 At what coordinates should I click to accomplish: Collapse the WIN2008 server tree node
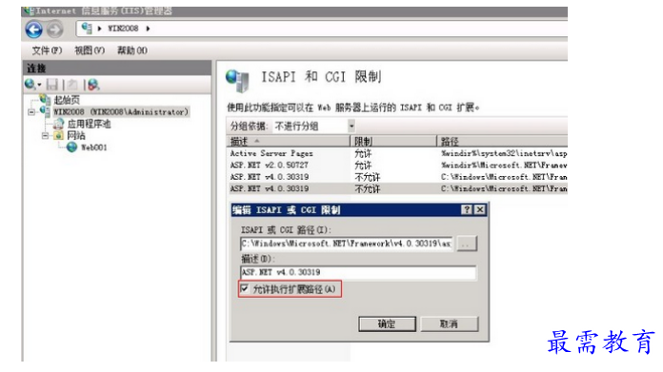point(31,112)
